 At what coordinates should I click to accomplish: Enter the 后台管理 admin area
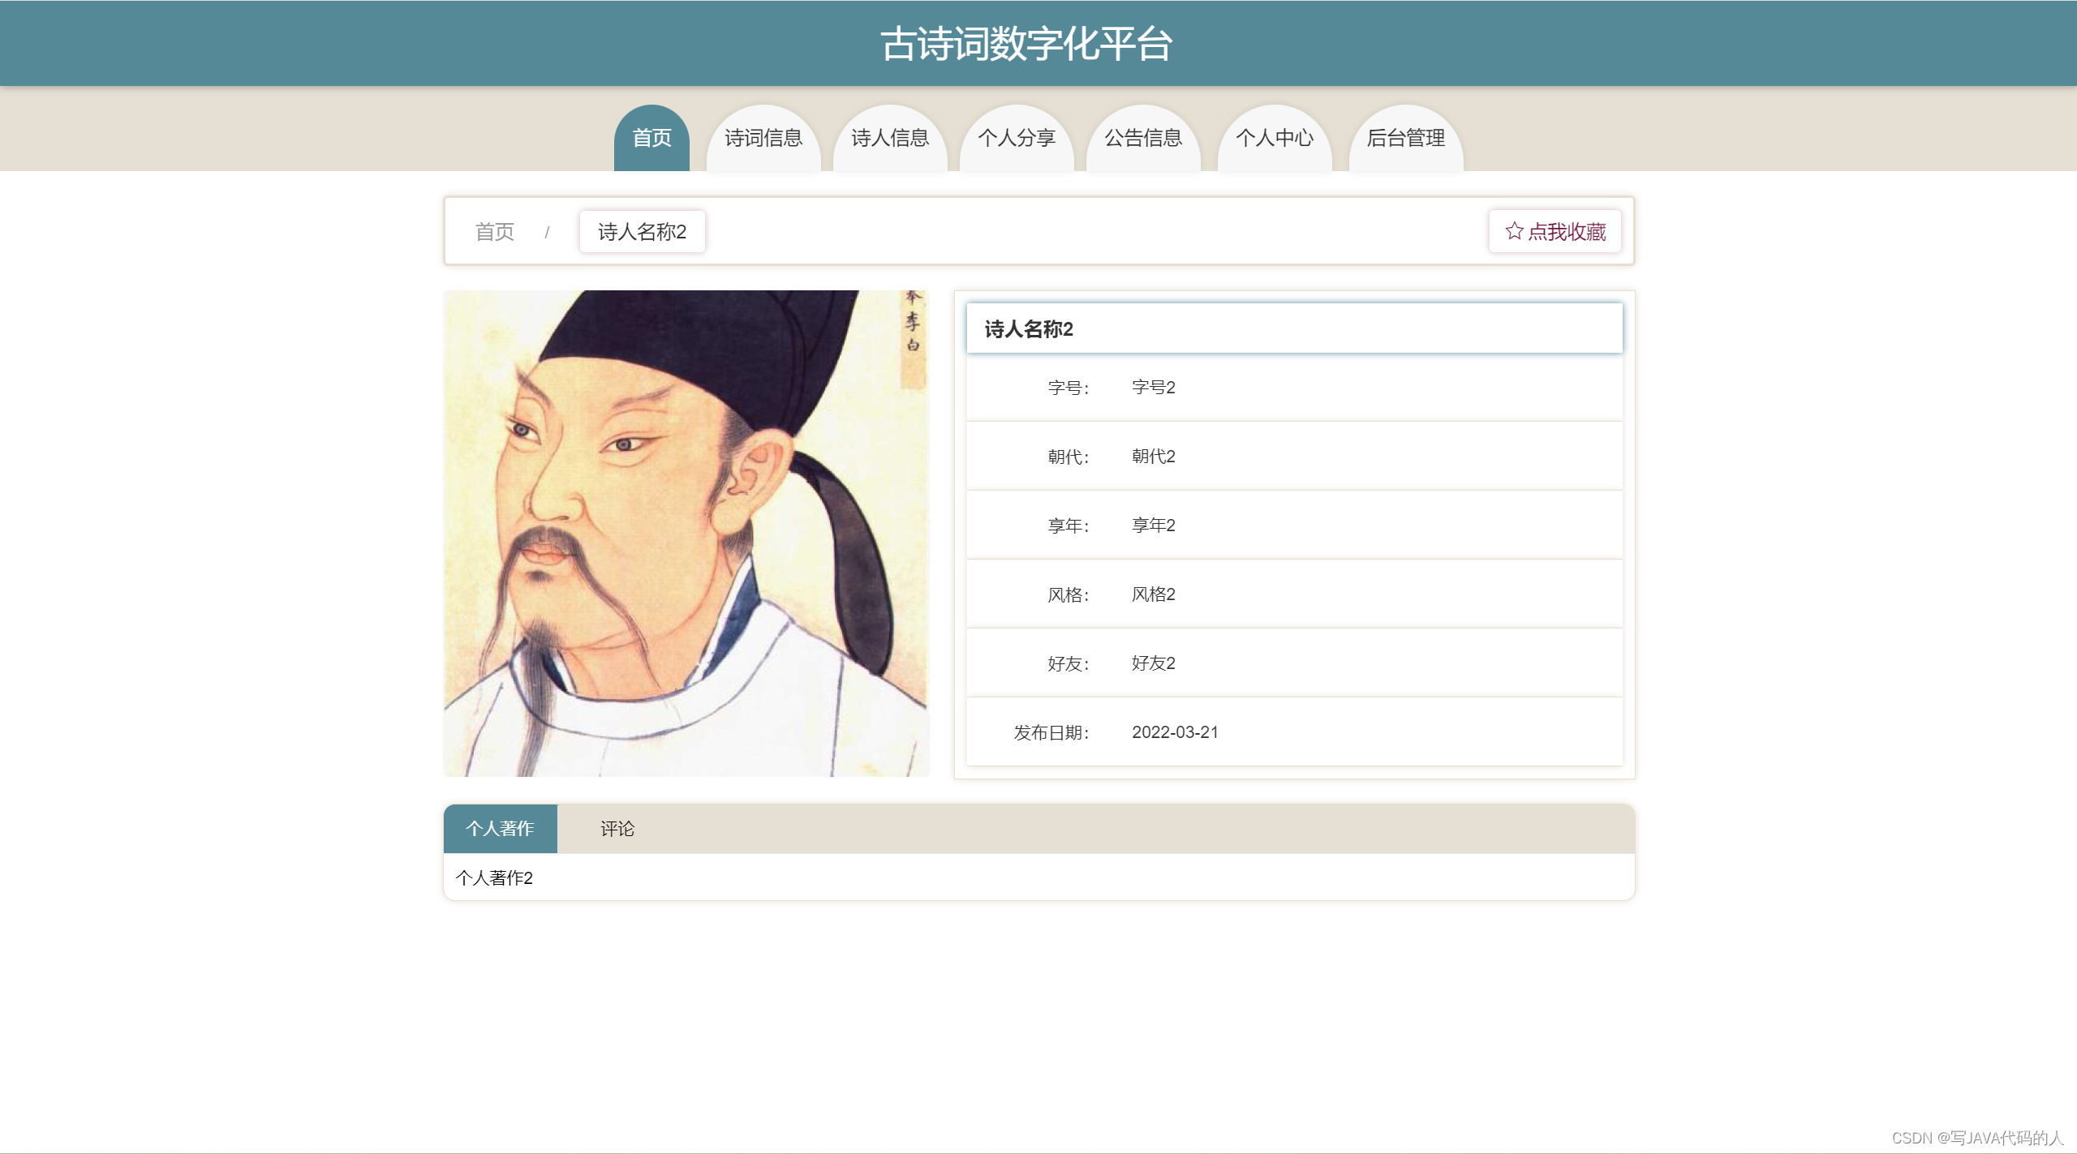click(x=1405, y=138)
